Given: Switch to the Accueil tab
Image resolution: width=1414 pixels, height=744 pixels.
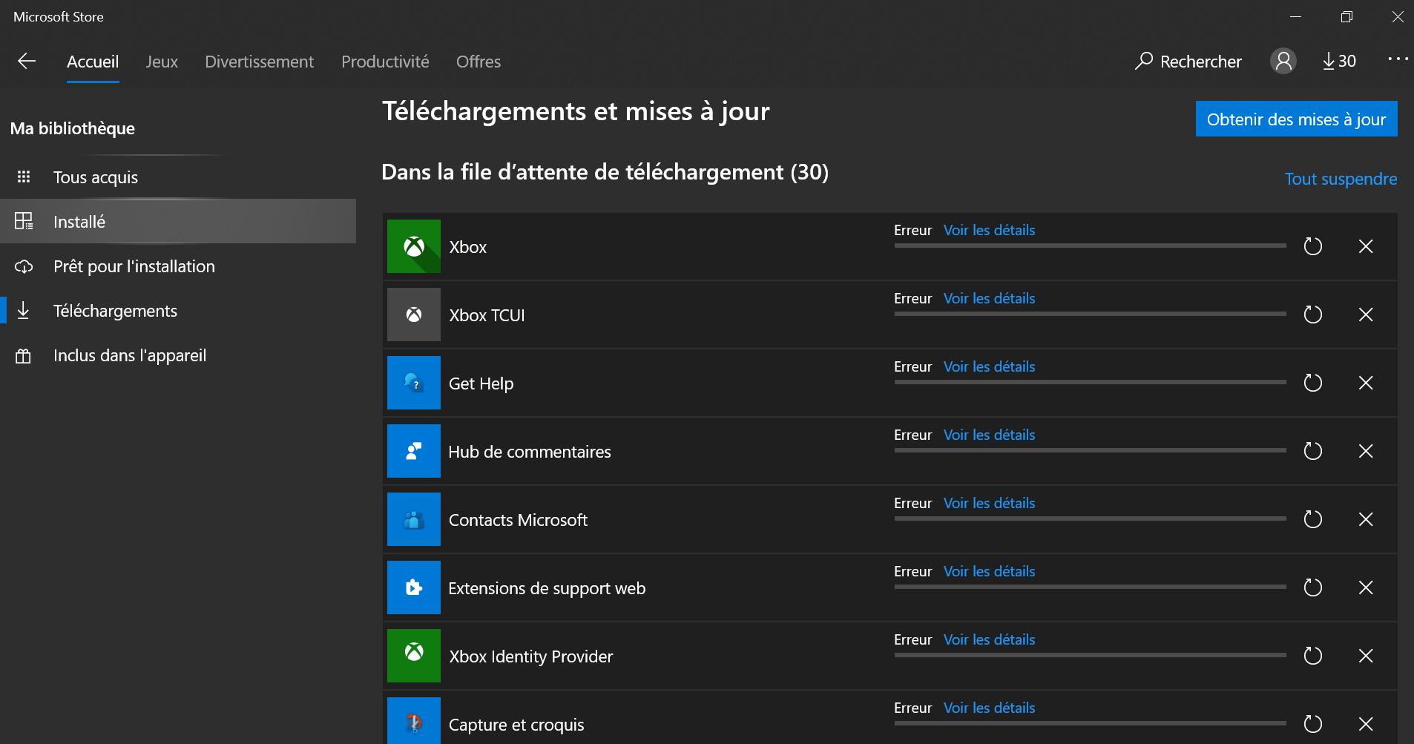Looking at the screenshot, I should point(93,62).
